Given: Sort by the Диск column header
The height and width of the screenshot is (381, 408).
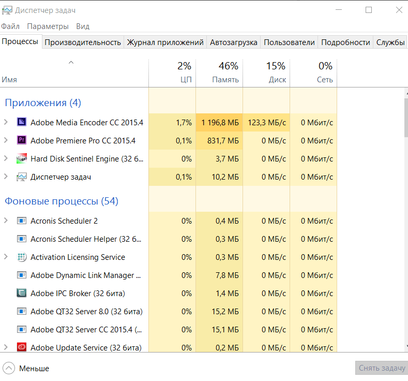Looking at the screenshot, I should point(266,73).
